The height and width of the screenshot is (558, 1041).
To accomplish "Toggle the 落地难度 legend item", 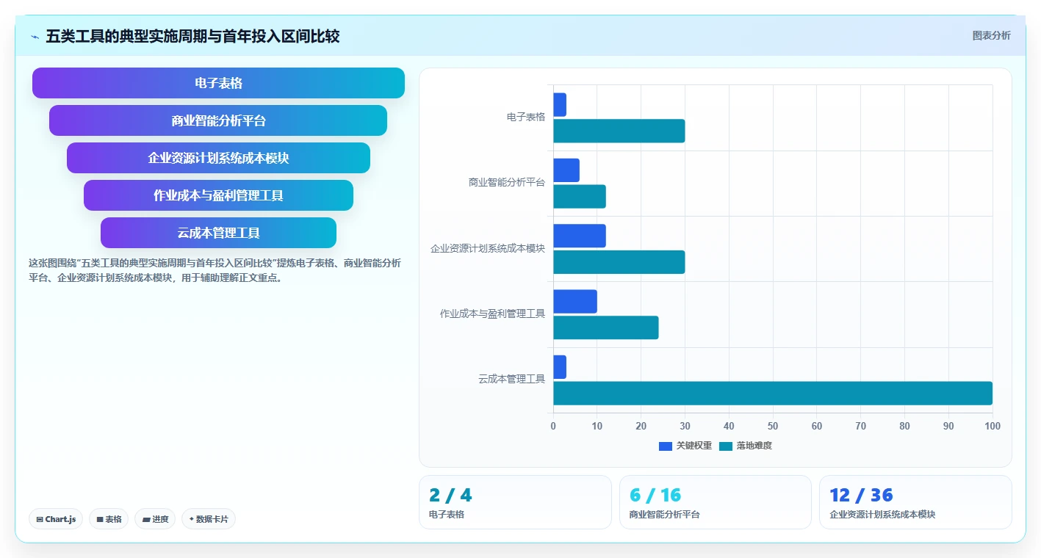I will (745, 446).
